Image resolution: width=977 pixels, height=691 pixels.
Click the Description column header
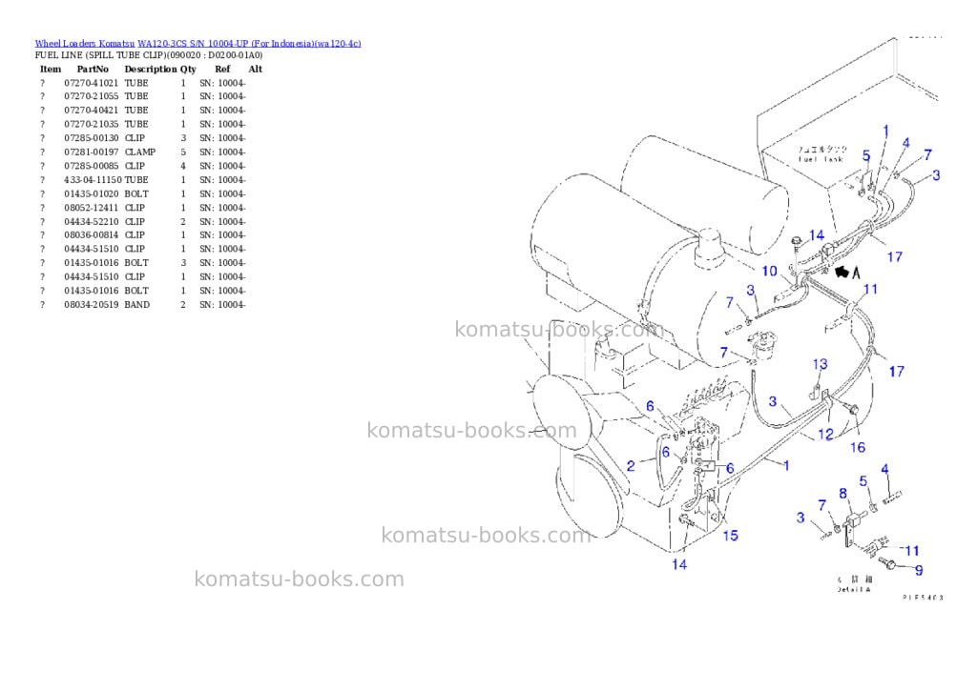[x=151, y=69]
